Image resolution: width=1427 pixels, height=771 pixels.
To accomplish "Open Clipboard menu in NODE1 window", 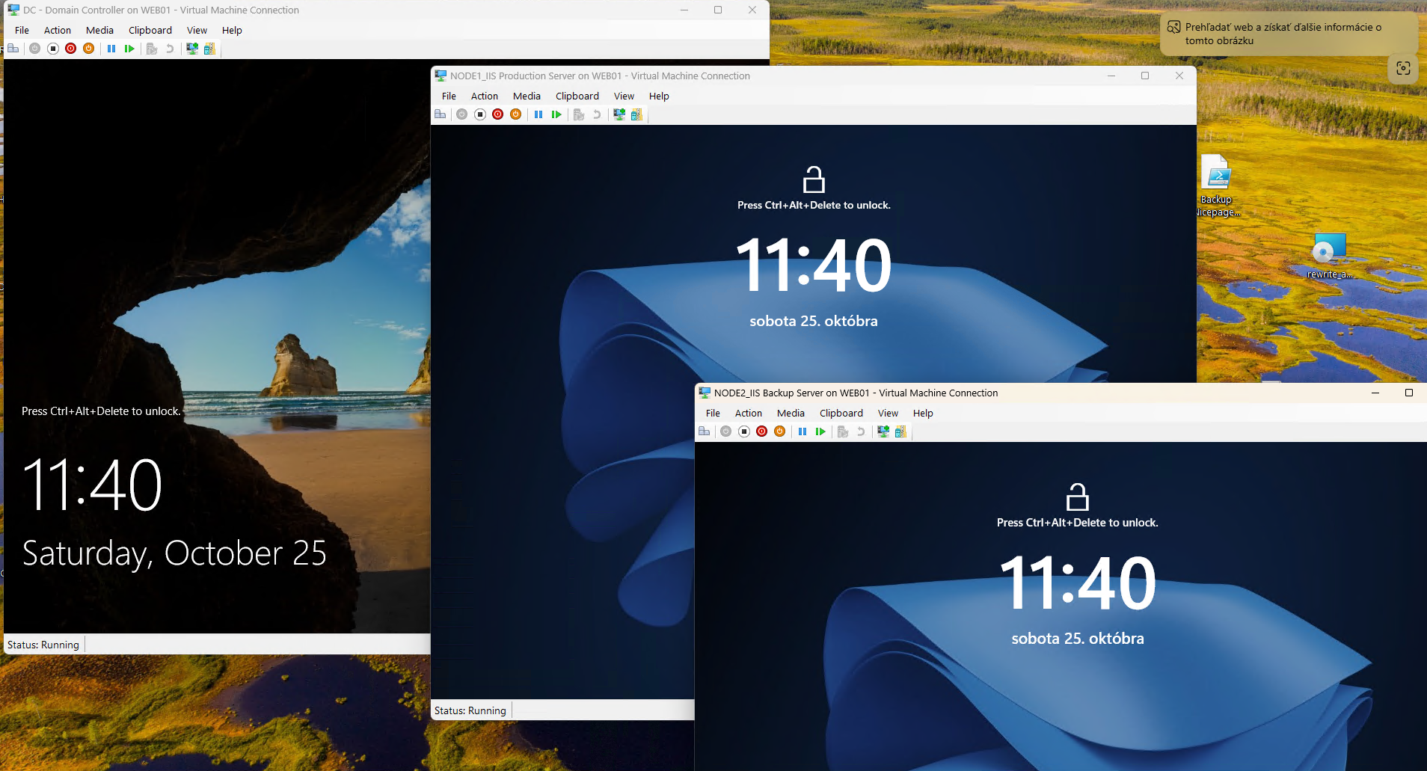I will [x=577, y=96].
